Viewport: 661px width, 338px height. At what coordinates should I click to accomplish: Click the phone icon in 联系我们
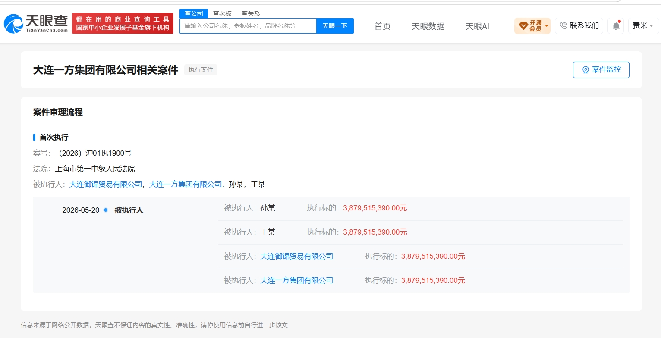(563, 26)
